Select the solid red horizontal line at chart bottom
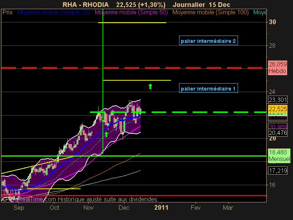 (134, 195)
